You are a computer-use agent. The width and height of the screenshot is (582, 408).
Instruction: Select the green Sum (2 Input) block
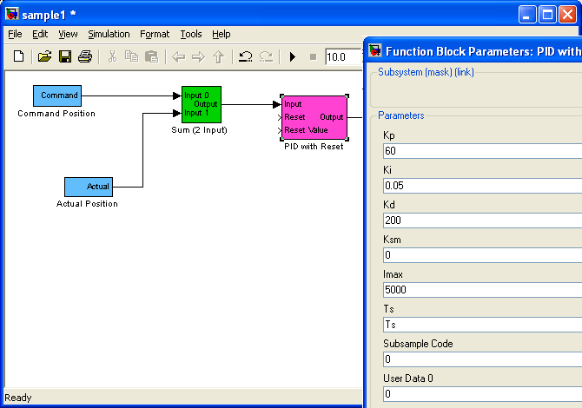coord(202,104)
